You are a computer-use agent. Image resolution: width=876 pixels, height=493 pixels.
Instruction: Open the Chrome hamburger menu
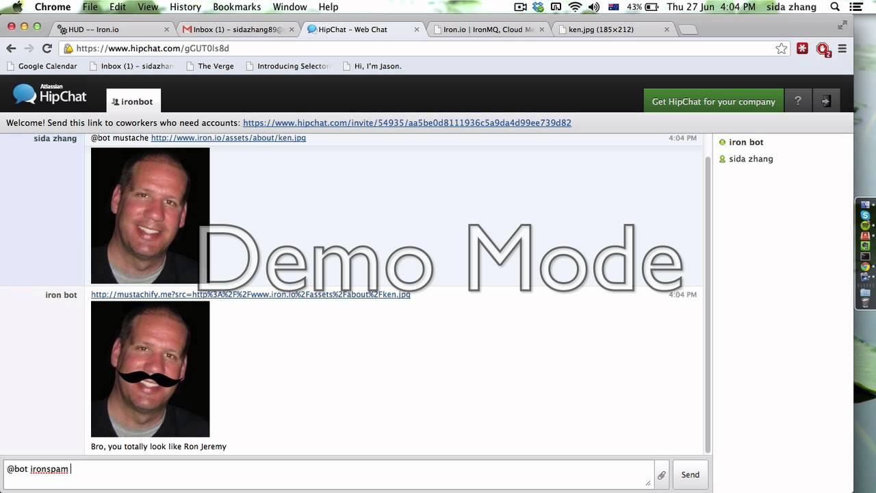pos(842,49)
